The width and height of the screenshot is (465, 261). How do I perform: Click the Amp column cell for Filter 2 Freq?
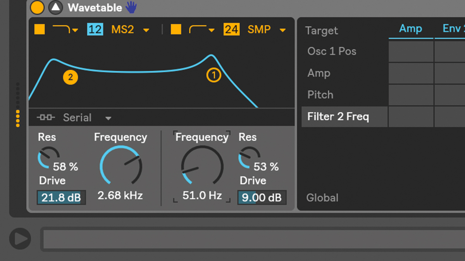[411, 116]
